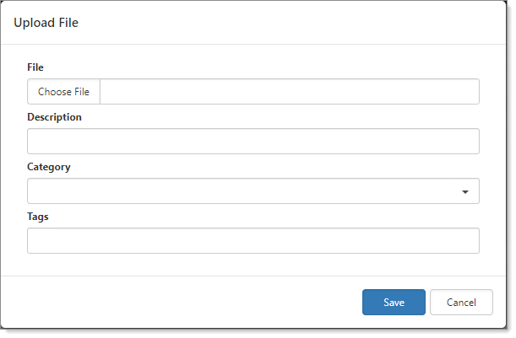Click the header area right of the title
The width and height of the screenshot is (516, 338).
pos(296,23)
